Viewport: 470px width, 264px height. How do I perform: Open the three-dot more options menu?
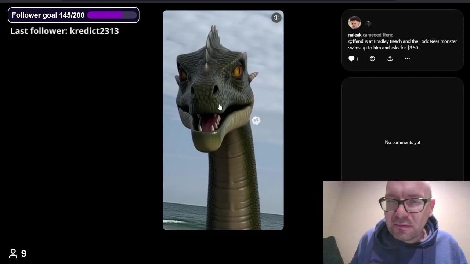pos(407,59)
